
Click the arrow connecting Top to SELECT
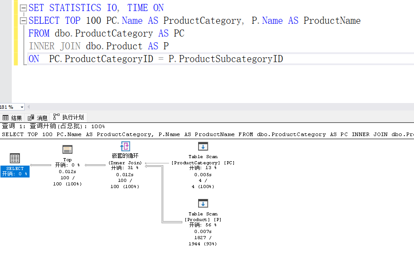coord(41,165)
